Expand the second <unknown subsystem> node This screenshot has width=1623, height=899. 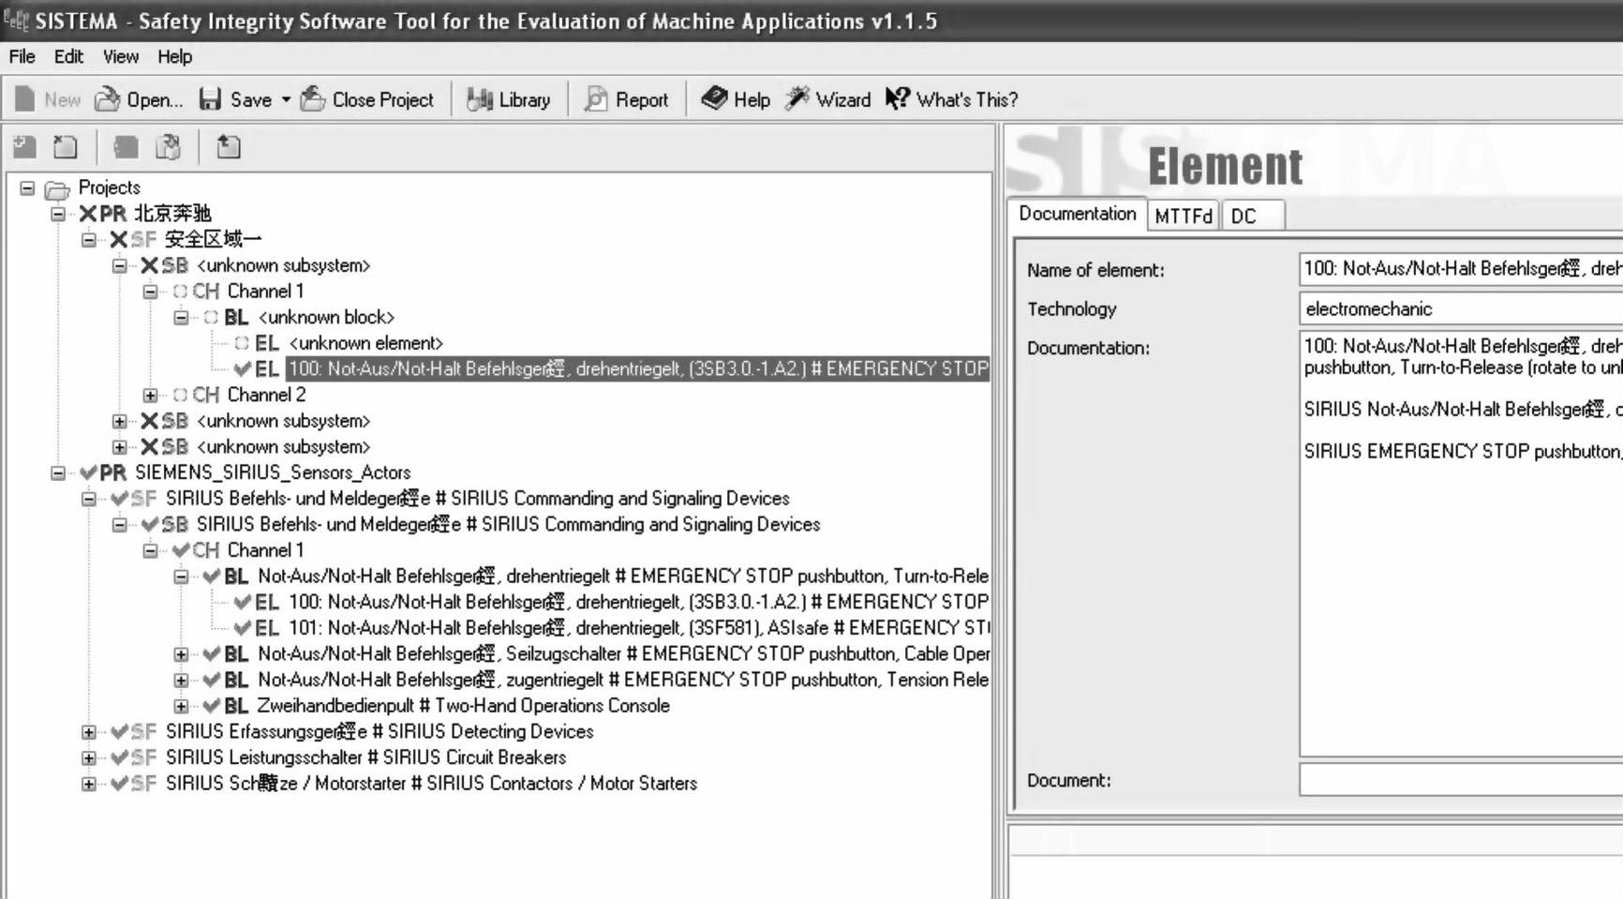point(120,422)
